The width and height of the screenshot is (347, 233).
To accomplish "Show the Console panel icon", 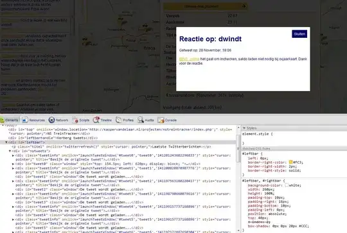I will (161, 120).
